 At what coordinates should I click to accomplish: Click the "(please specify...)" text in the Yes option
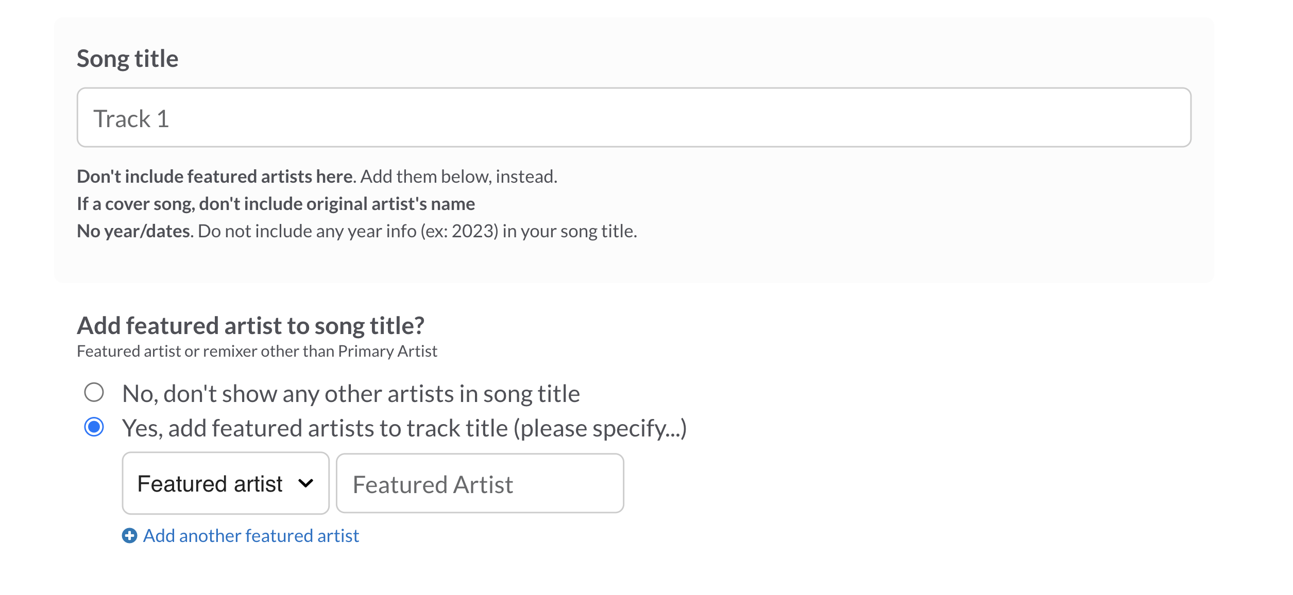click(600, 428)
